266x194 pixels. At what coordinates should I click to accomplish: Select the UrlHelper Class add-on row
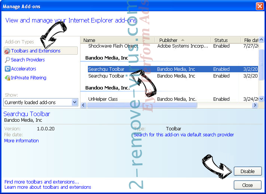click(x=173, y=99)
